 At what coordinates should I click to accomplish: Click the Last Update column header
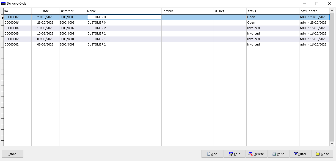point(314,11)
